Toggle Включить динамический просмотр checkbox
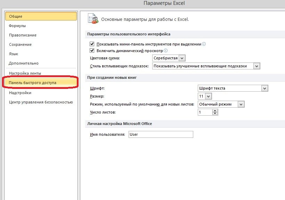The image size is (285, 200). coord(92,50)
